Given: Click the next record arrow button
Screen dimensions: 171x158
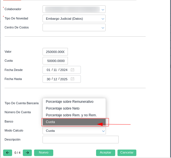Looking at the screenshot, I should 27,153.
